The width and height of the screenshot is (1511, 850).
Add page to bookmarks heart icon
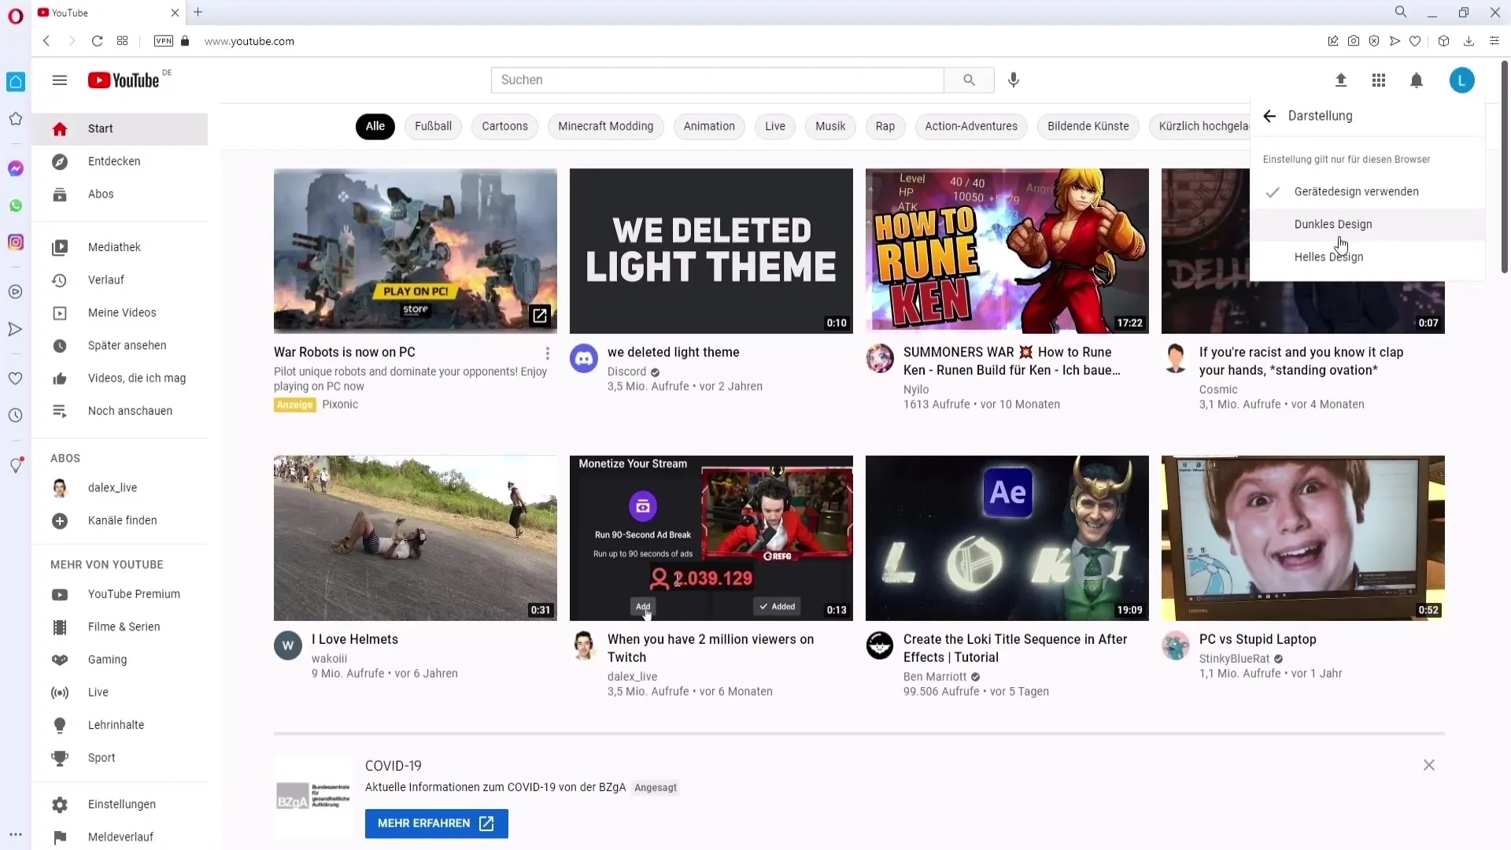point(1415,41)
